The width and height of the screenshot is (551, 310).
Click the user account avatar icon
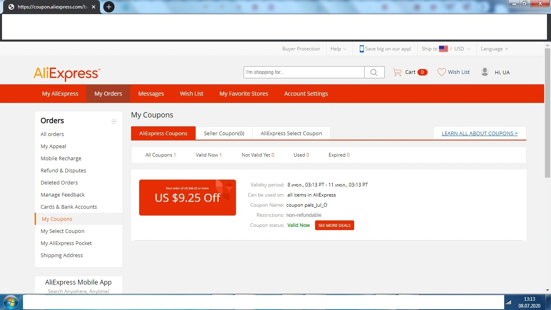tap(485, 72)
